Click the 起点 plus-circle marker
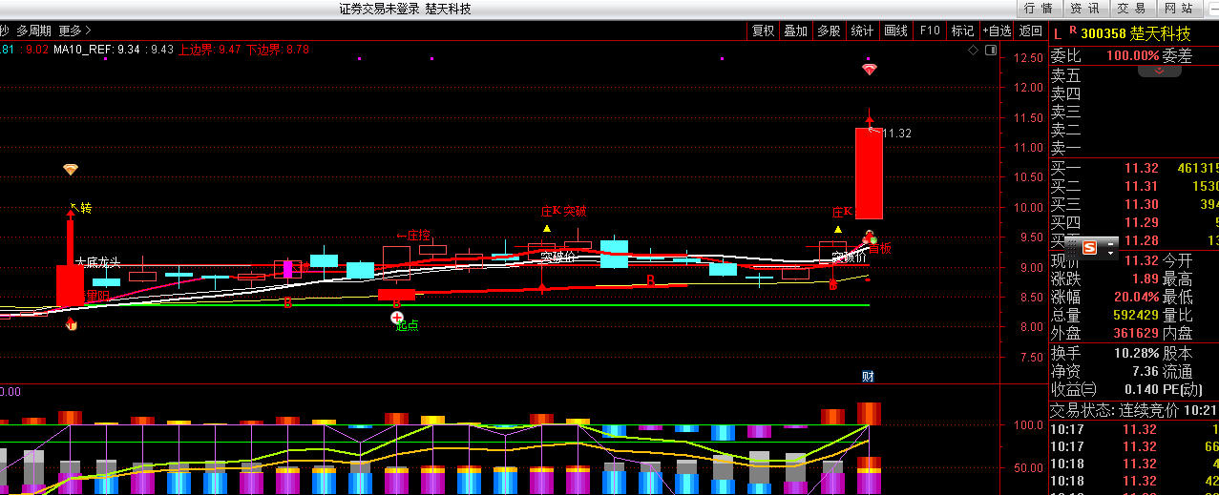This screenshot has width=1219, height=495. point(397,318)
